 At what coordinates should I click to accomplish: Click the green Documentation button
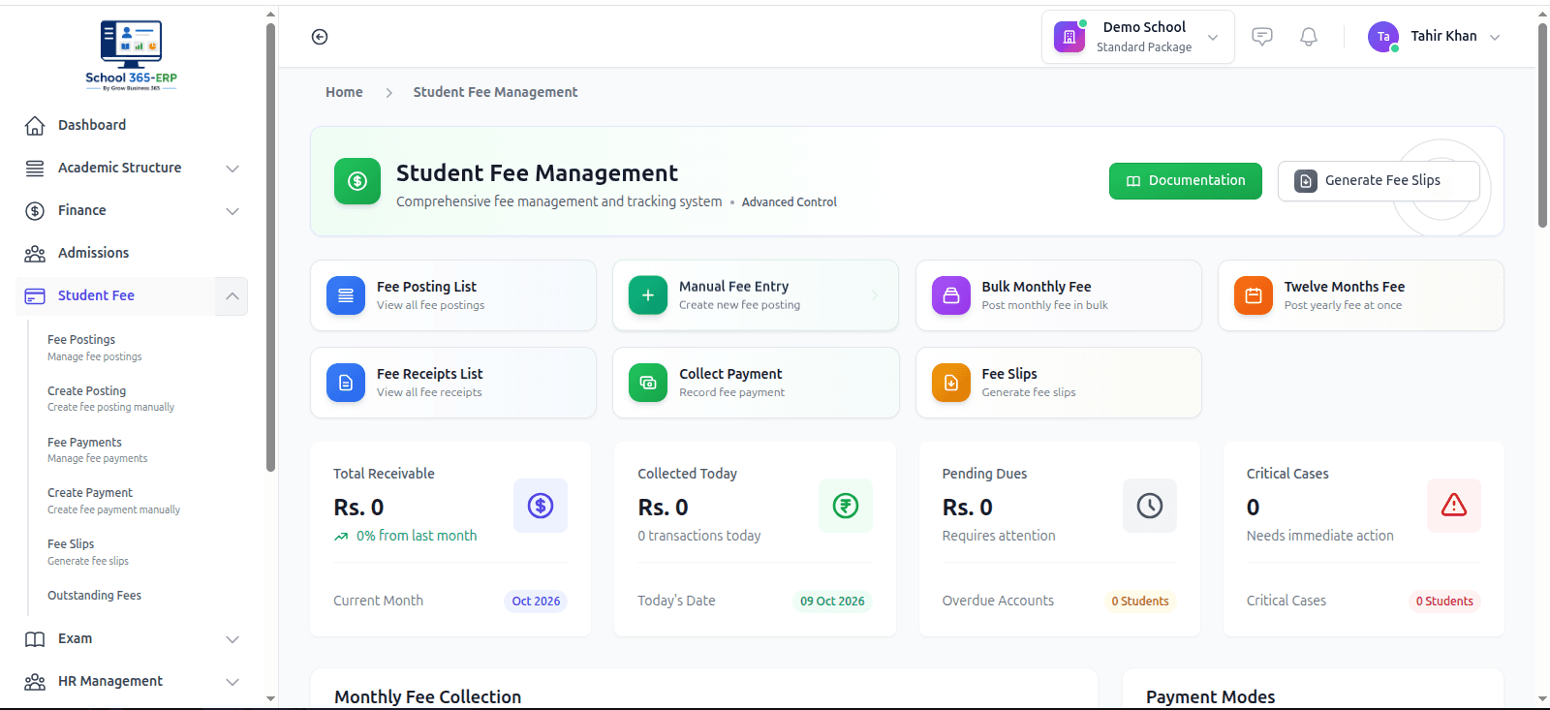point(1186,181)
